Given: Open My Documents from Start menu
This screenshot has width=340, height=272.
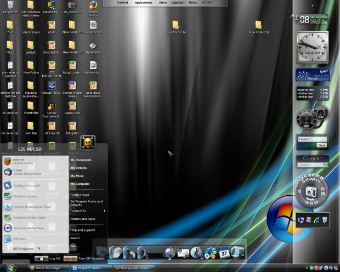Looking at the screenshot, I should [81, 160].
